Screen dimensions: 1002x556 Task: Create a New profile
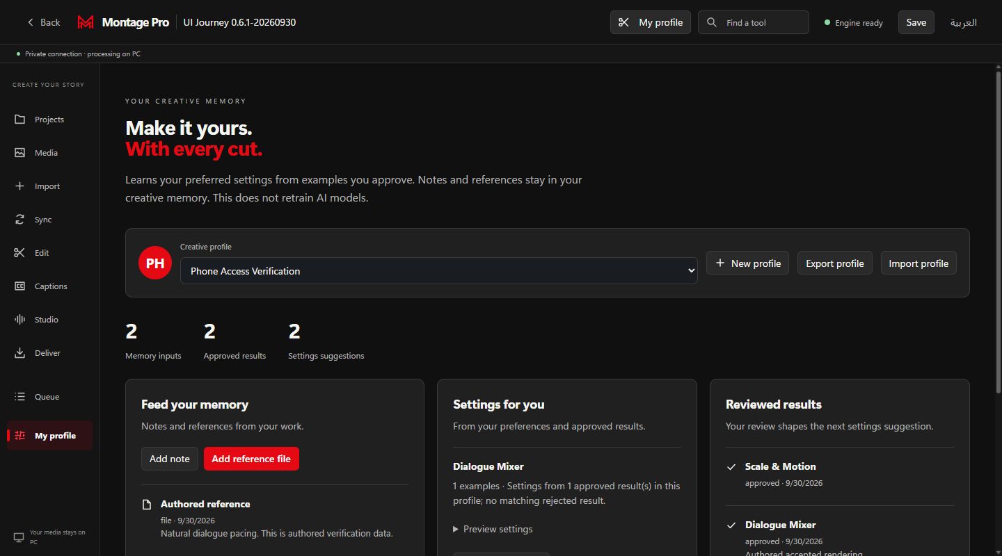(747, 263)
